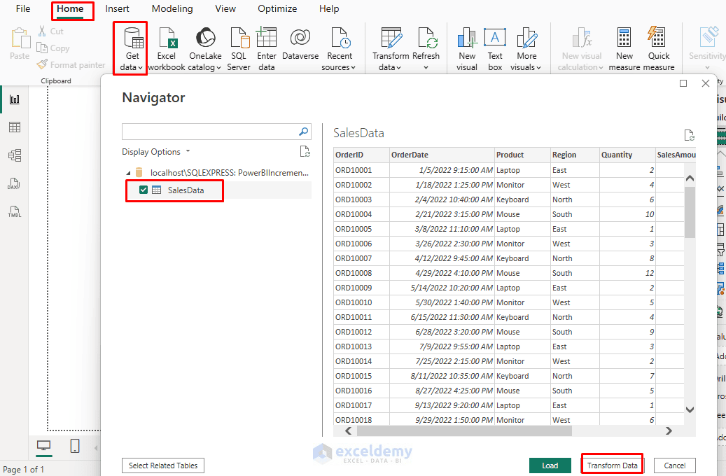The width and height of the screenshot is (726, 476).
Task: Switch to the Home tab
Action: (70, 9)
